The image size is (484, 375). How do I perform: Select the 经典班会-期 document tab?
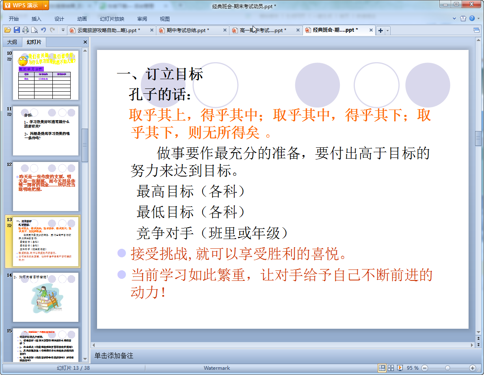[335, 30]
